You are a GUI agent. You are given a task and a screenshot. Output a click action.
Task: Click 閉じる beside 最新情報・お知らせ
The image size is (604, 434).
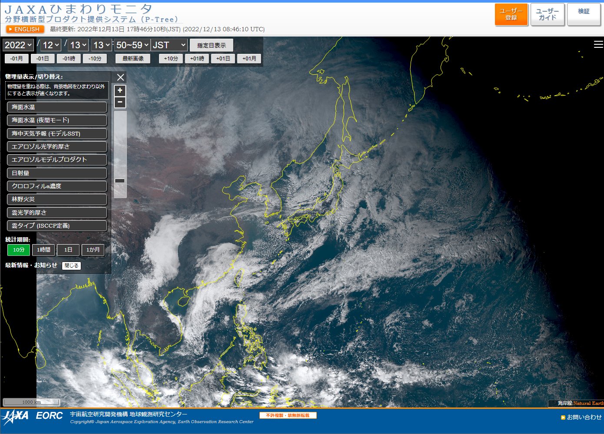click(71, 265)
